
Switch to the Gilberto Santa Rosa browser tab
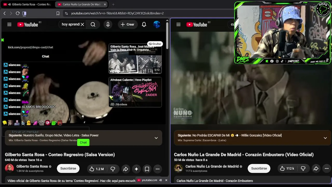[28, 4]
